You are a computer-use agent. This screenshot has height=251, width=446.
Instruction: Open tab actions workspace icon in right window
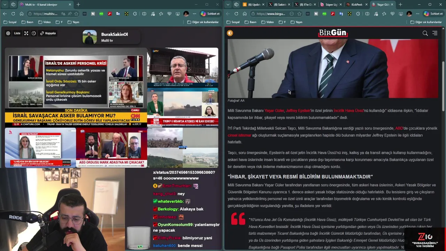click(236, 5)
